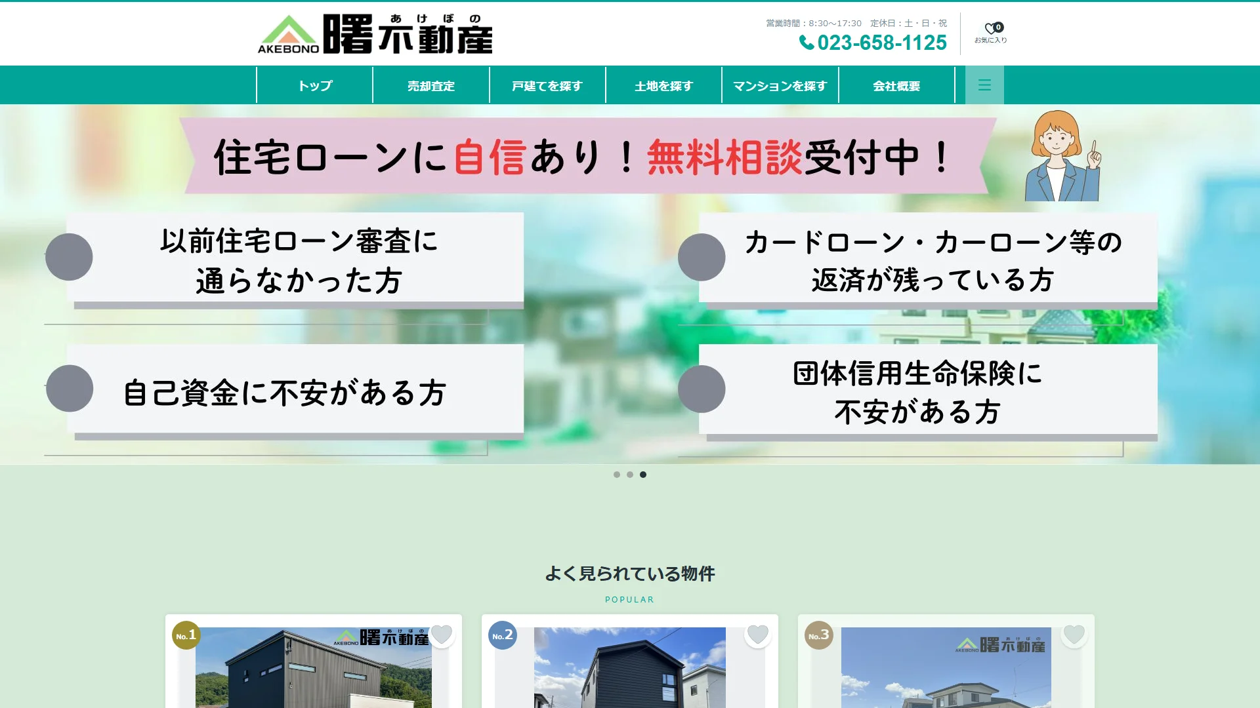This screenshot has height=708, width=1260.
Task: Click the phone number 023-658-1125
Action: coord(873,43)
